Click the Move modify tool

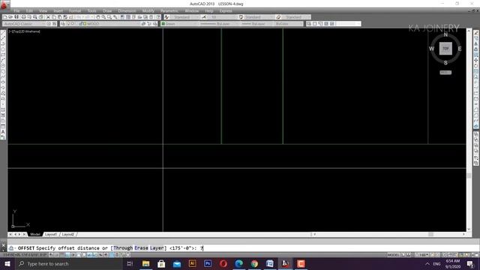476,60
